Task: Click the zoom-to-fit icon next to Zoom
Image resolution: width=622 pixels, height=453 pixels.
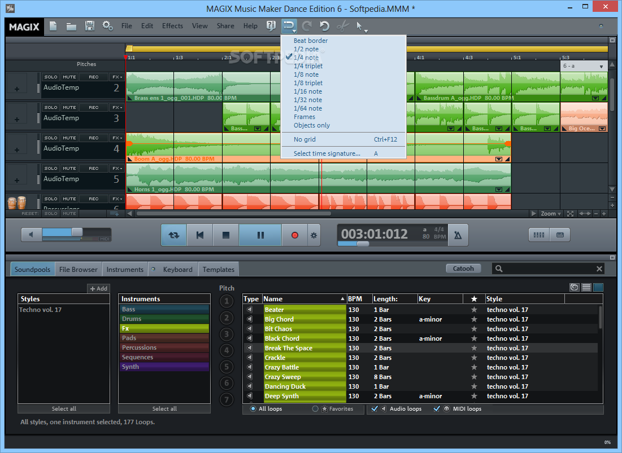Action: [570, 214]
